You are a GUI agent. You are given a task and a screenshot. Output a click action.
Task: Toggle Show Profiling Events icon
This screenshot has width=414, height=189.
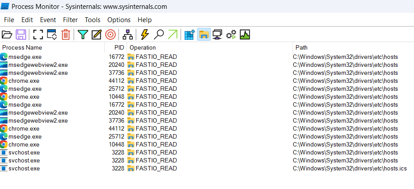pos(245,35)
